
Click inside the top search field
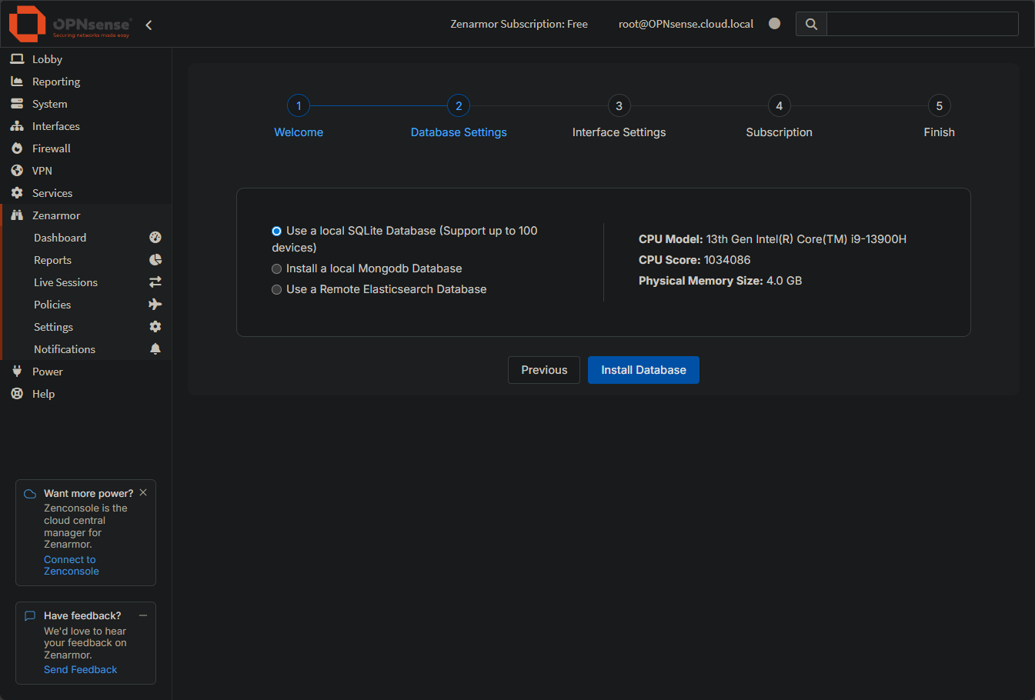click(x=921, y=24)
